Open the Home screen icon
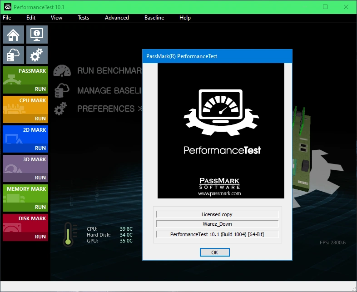This screenshot has height=292, width=357. (x=14, y=35)
